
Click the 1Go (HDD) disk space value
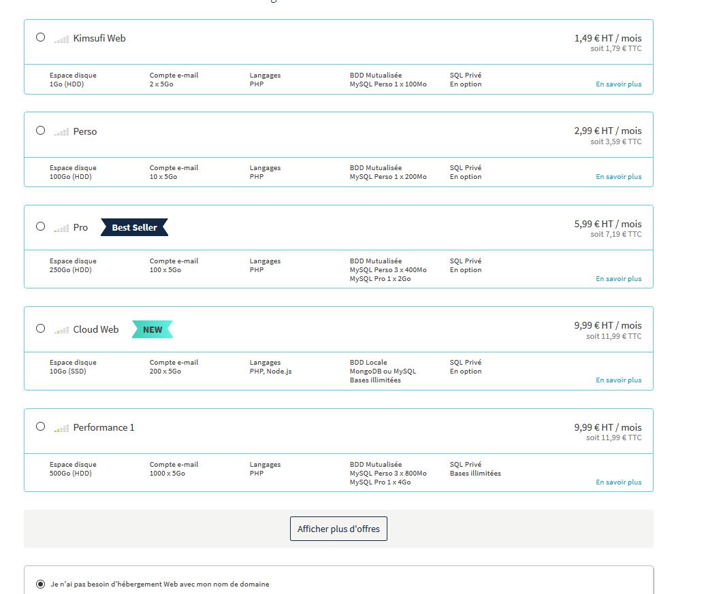(67, 84)
